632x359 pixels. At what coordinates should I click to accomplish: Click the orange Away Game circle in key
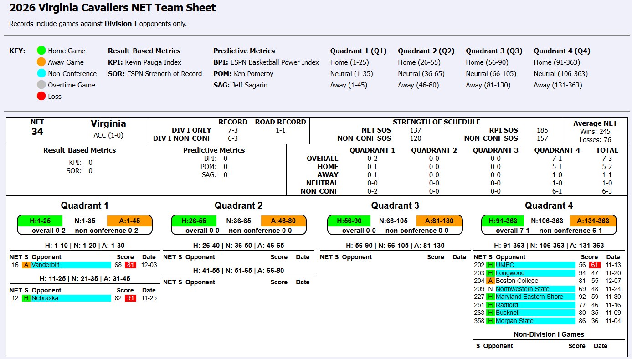click(x=41, y=62)
